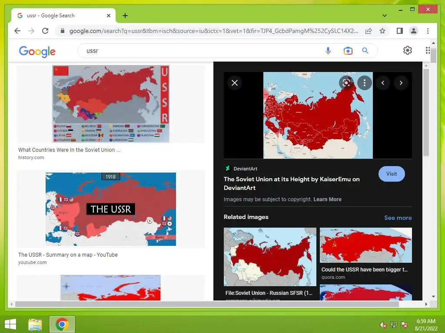Search by image with camera icon

(348, 51)
